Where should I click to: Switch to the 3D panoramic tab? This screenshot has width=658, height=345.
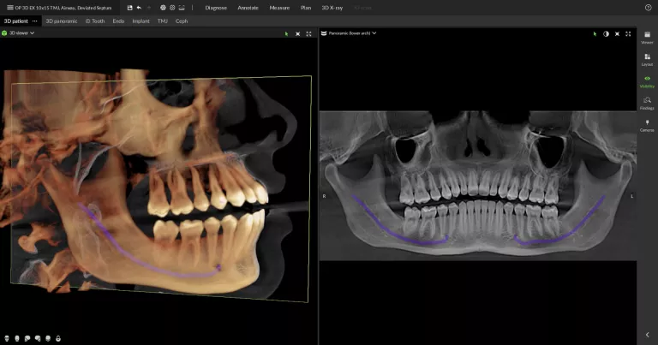(x=62, y=21)
